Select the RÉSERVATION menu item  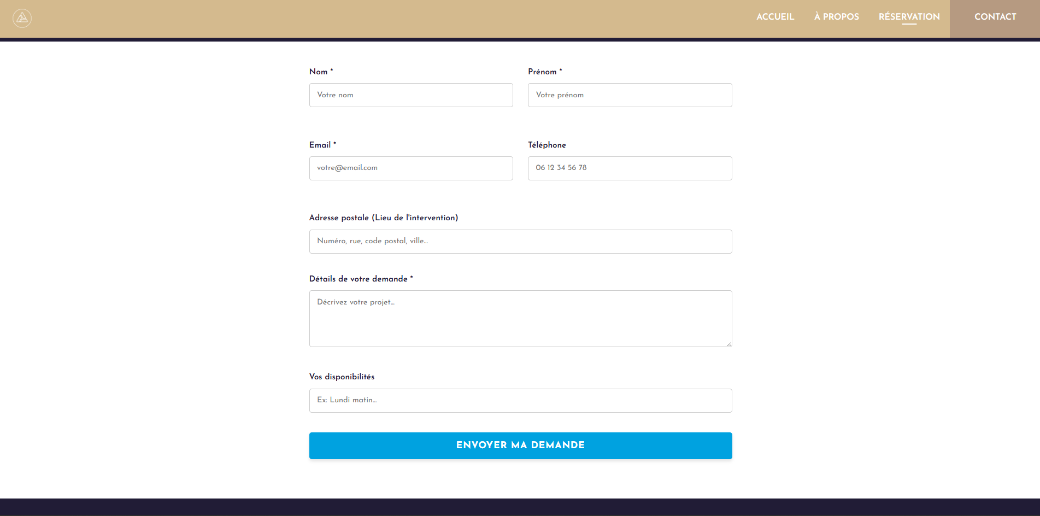[909, 17]
